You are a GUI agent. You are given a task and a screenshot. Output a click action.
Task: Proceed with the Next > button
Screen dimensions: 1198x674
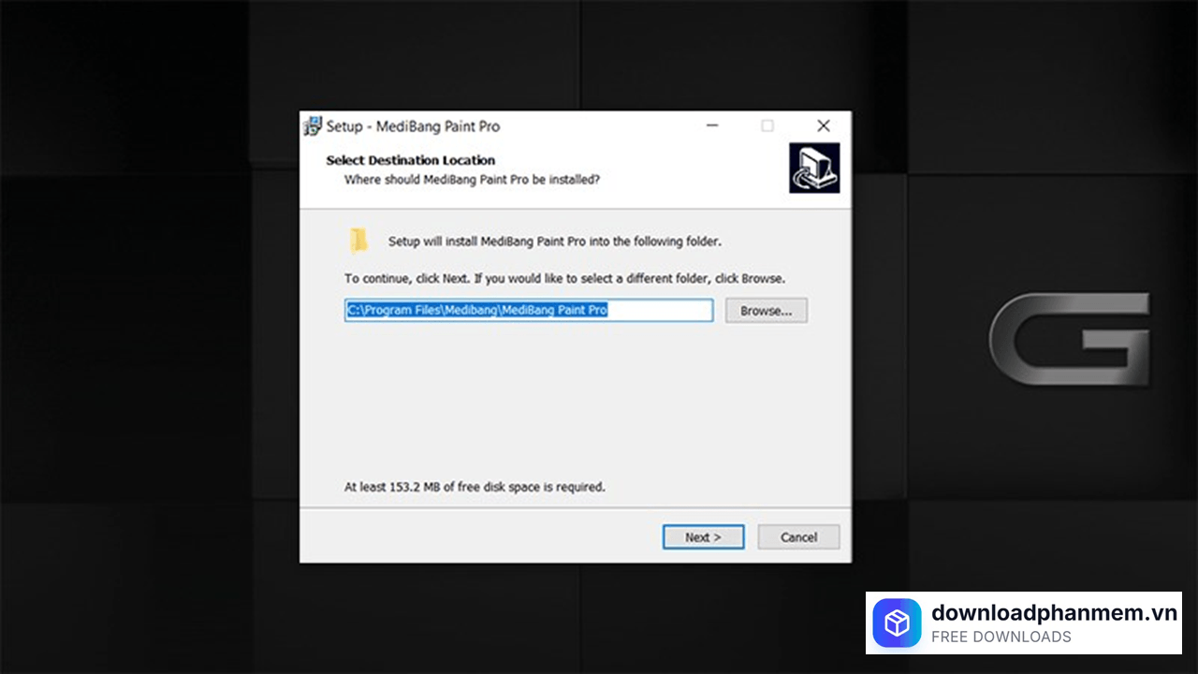[x=703, y=537]
